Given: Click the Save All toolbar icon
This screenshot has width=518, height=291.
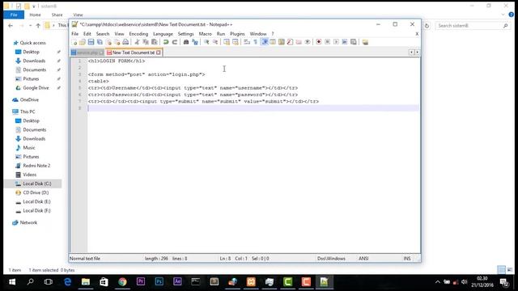Looking at the screenshot, I should click(x=100, y=42).
